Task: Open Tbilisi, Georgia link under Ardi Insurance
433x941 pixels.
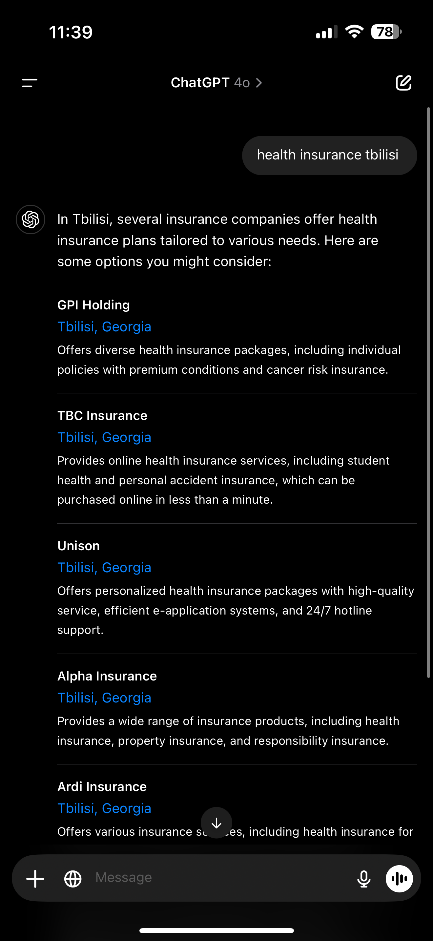Action: (104, 808)
